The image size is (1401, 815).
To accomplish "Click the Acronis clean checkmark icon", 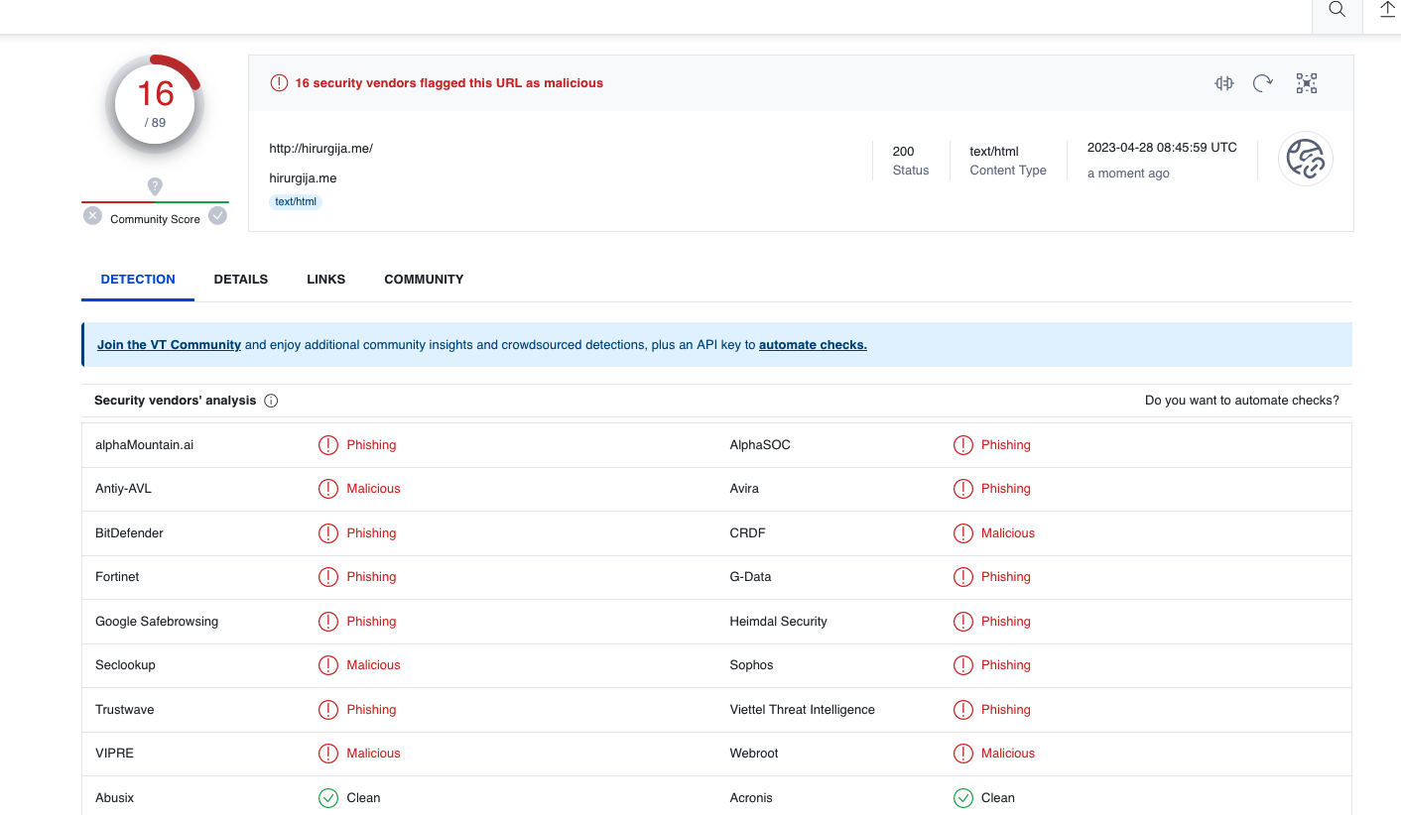I will pos(963,798).
